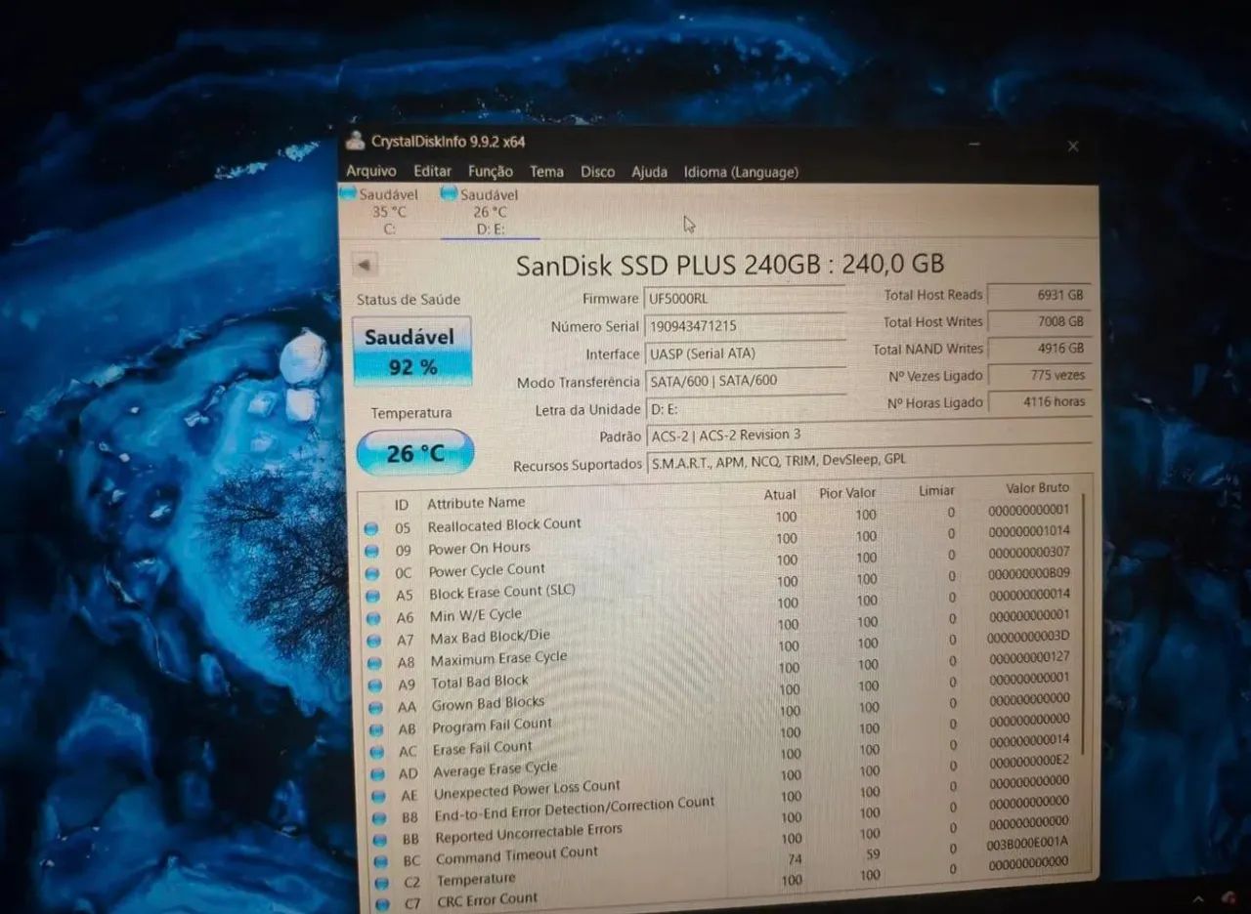
Task: Click the Padrão field ACS-2 Revision 3
Action: tap(868, 435)
